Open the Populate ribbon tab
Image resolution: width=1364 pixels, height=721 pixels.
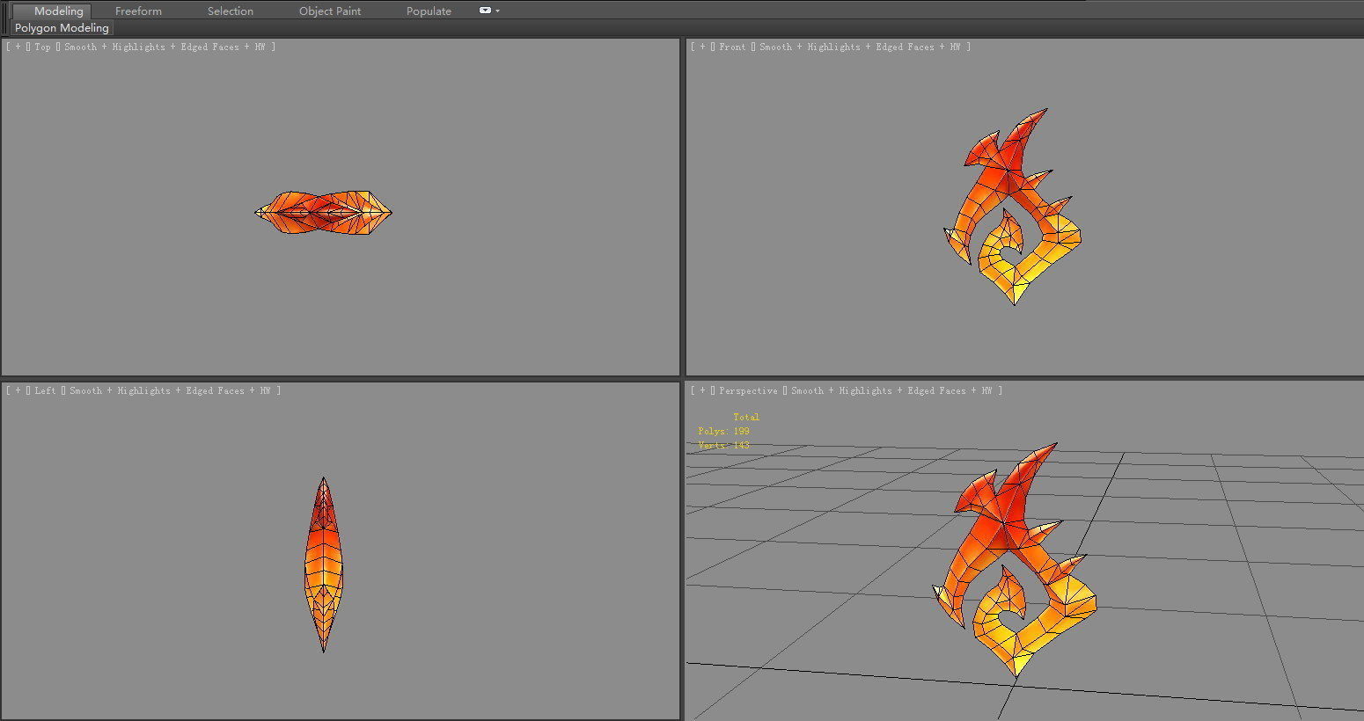point(429,11)
